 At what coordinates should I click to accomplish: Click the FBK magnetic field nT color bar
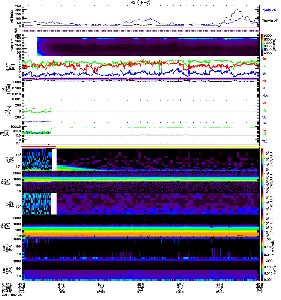pyautogui.click(x=262, y=270)
